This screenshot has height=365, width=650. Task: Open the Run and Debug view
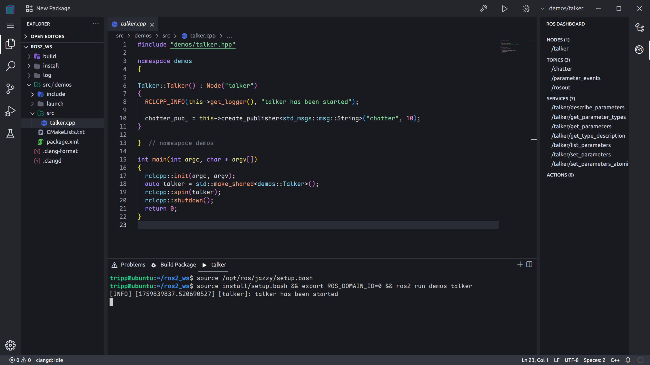coord(10,111)
